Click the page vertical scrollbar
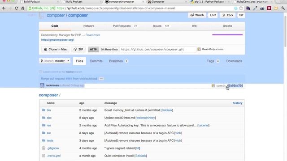287x161 pixels. [x=285, y=32]
